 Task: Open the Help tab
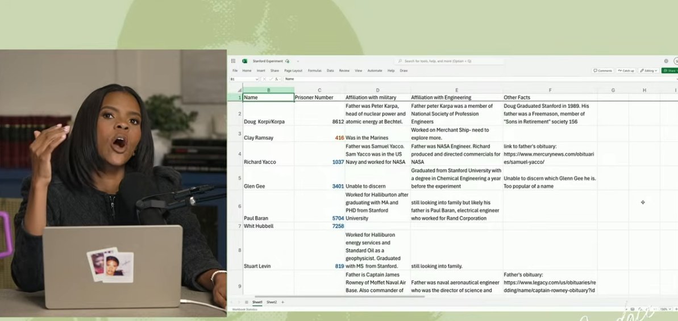tap(391, 70)
